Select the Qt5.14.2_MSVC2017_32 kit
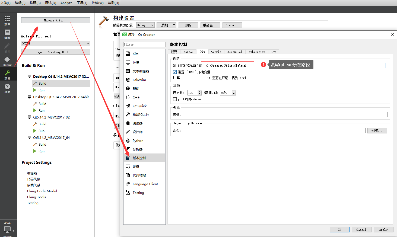 51,117
